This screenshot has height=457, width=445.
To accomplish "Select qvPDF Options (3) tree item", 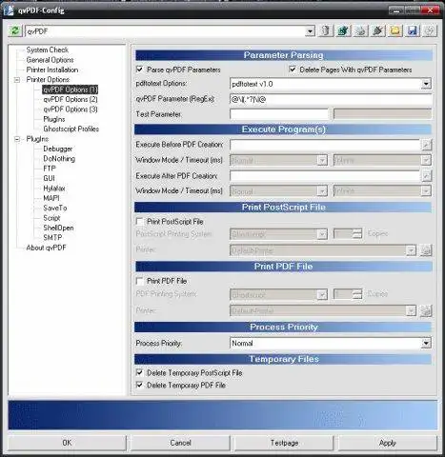I will [71, 109].
